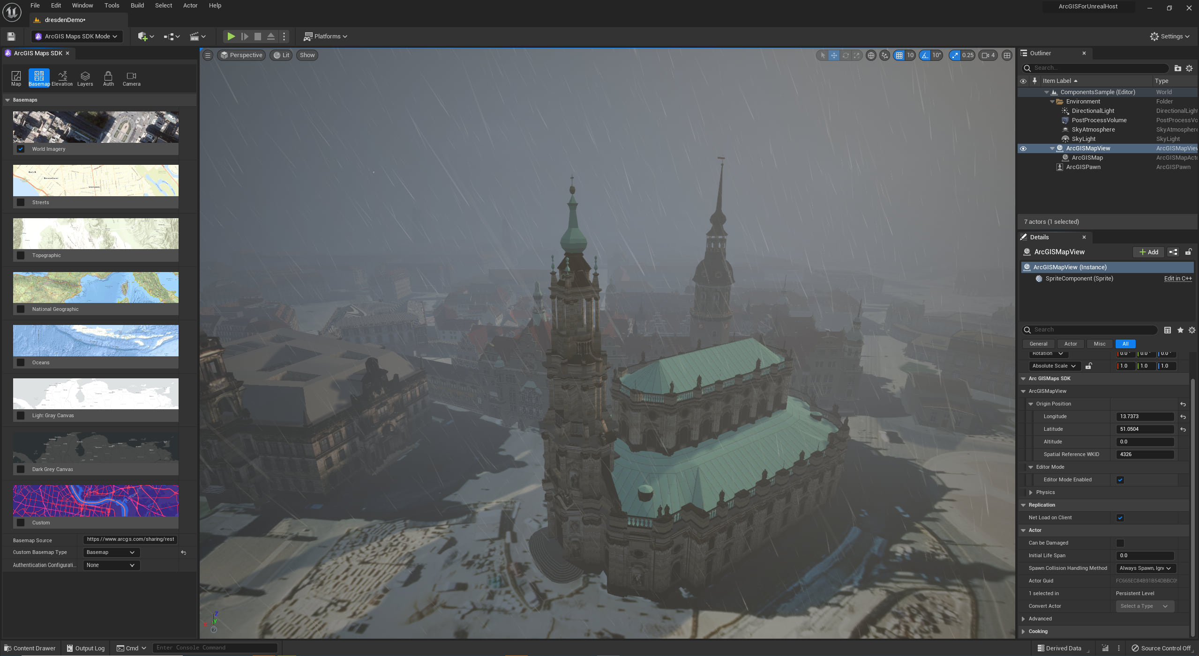
Task: Select the Layers tool in ArcGIS panel
Action: pyautogui.click(x=85, y=78)
